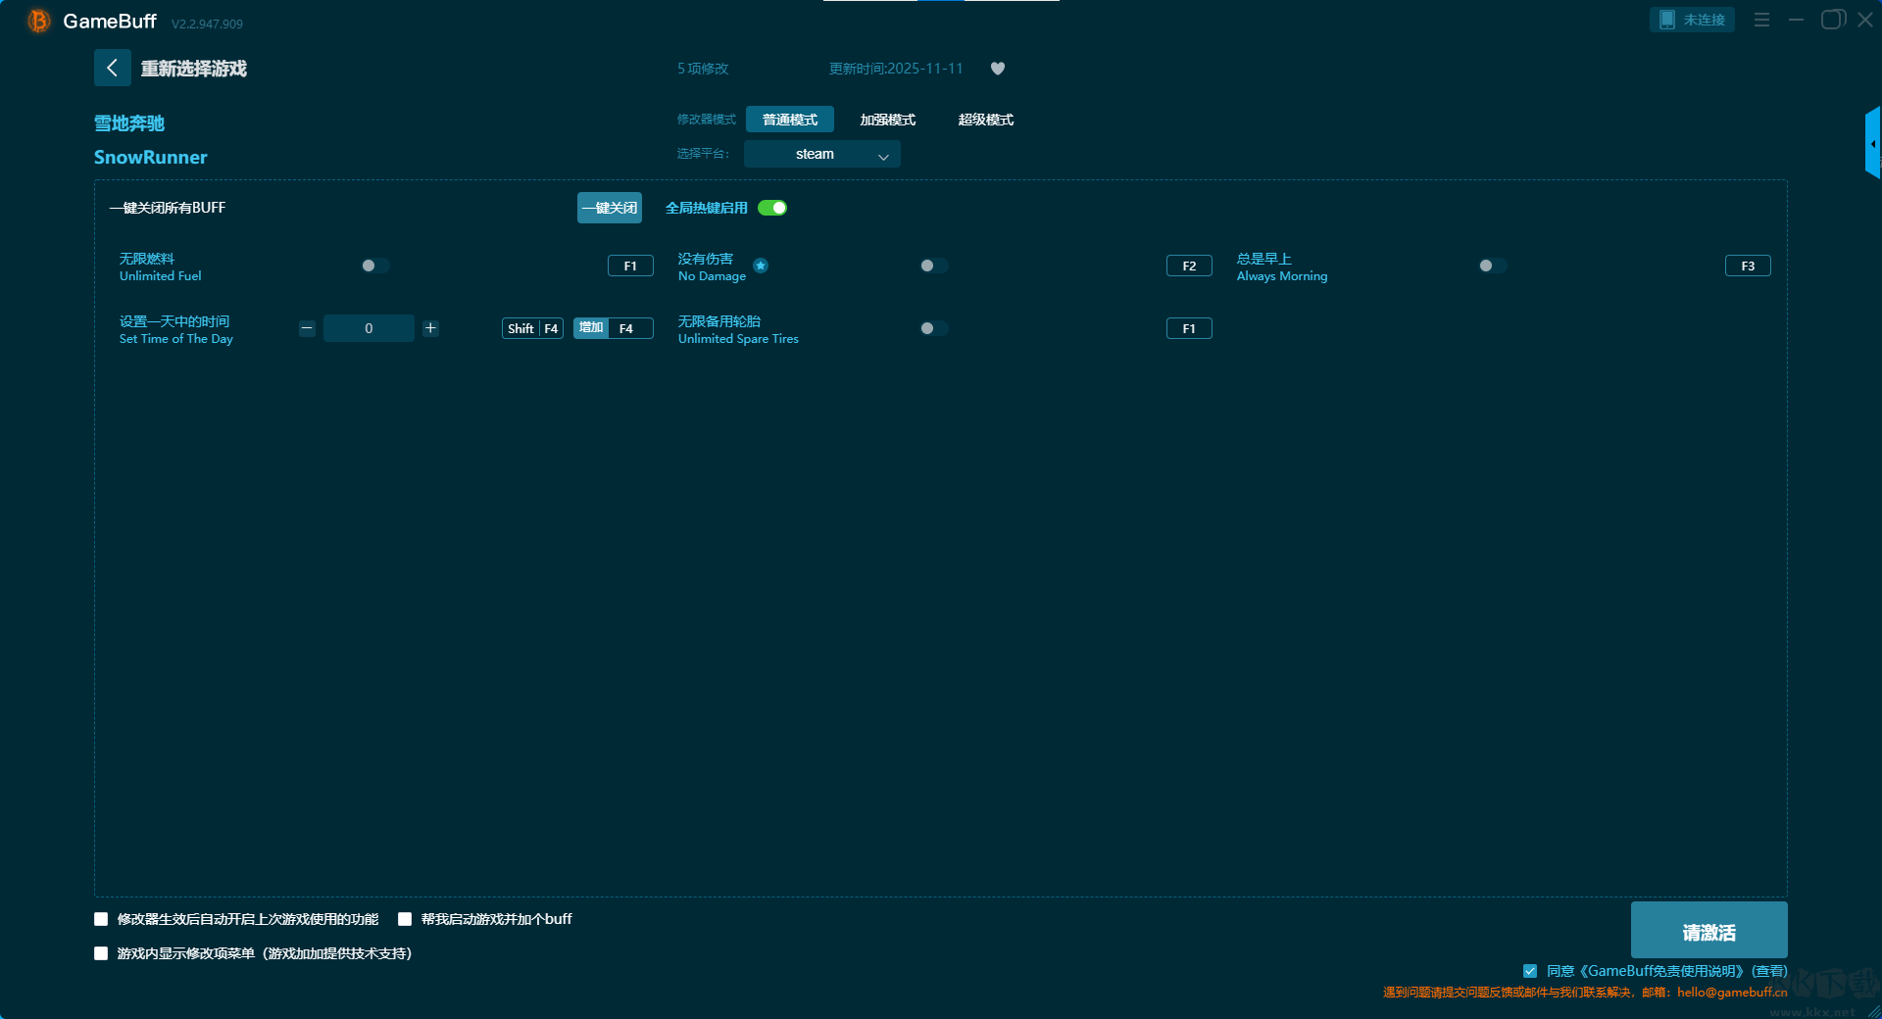Screen dimensions: 1882x1019
Task: Click the heart favorite icon
Action: (x=998, y=69)
